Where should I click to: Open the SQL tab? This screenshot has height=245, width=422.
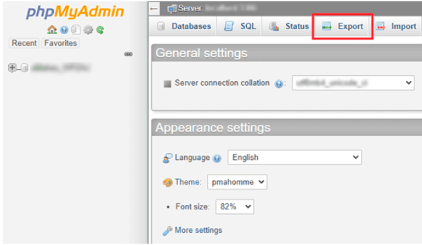click(239, 26)
